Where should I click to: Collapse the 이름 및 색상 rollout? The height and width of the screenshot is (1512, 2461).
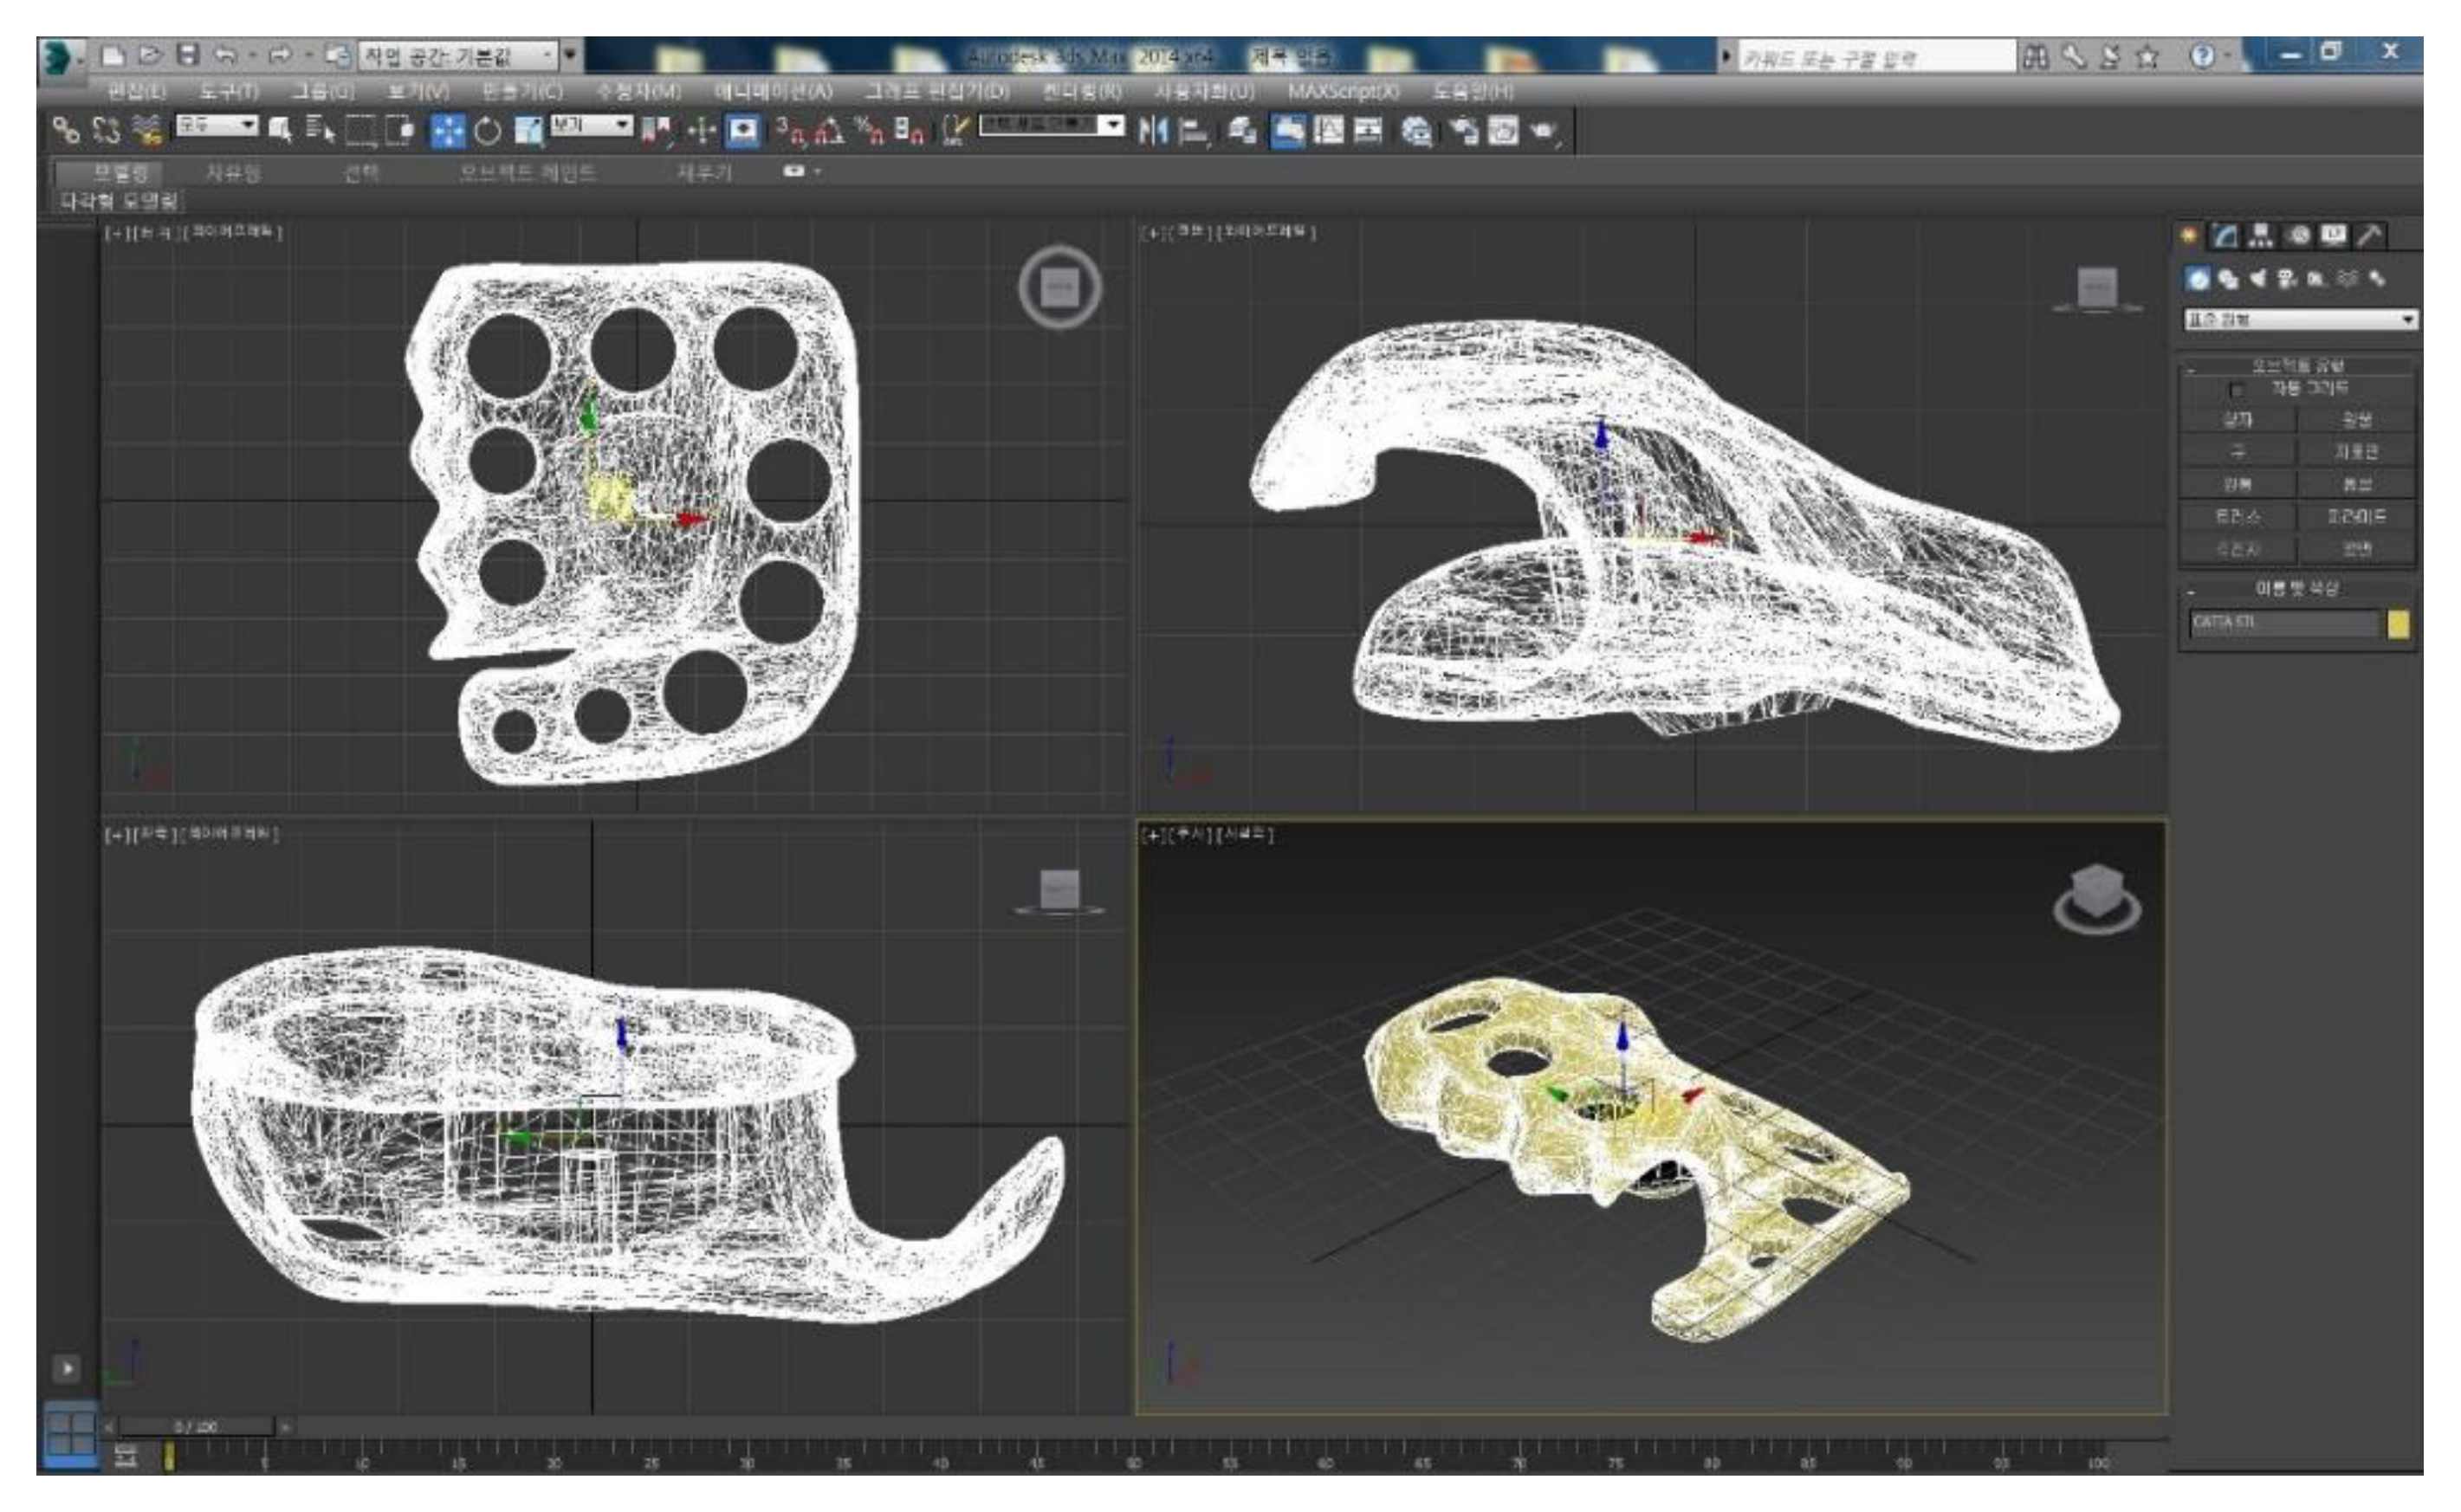(2296, 588)
